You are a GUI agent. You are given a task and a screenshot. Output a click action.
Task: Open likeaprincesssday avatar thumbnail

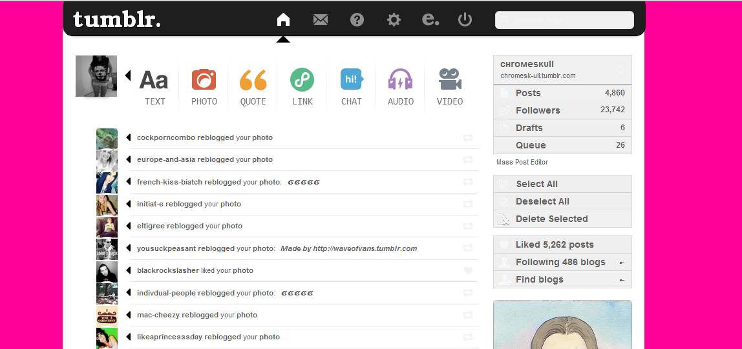pos(107,338)
